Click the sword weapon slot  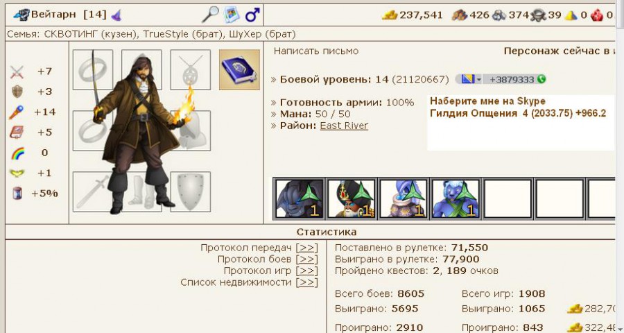point(93,191)
